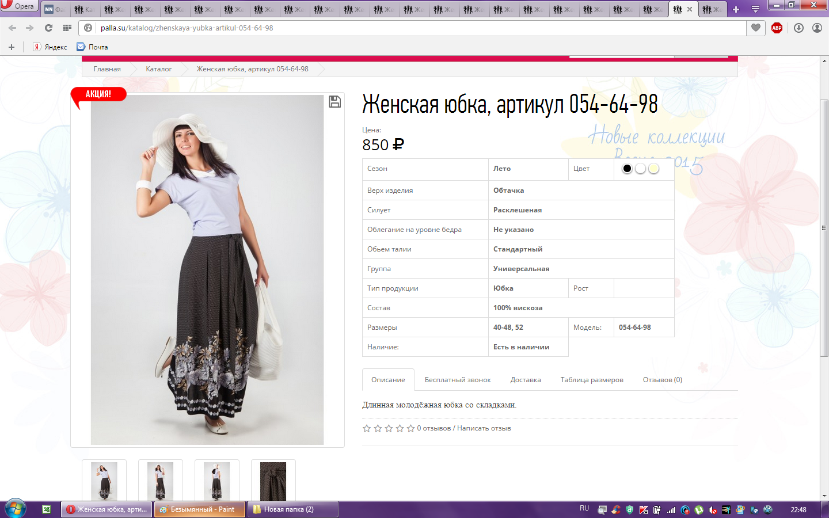Viewport: 829px width, 518px height.
Task: Open the downloads arrow icon
Action: pos(798,28)
